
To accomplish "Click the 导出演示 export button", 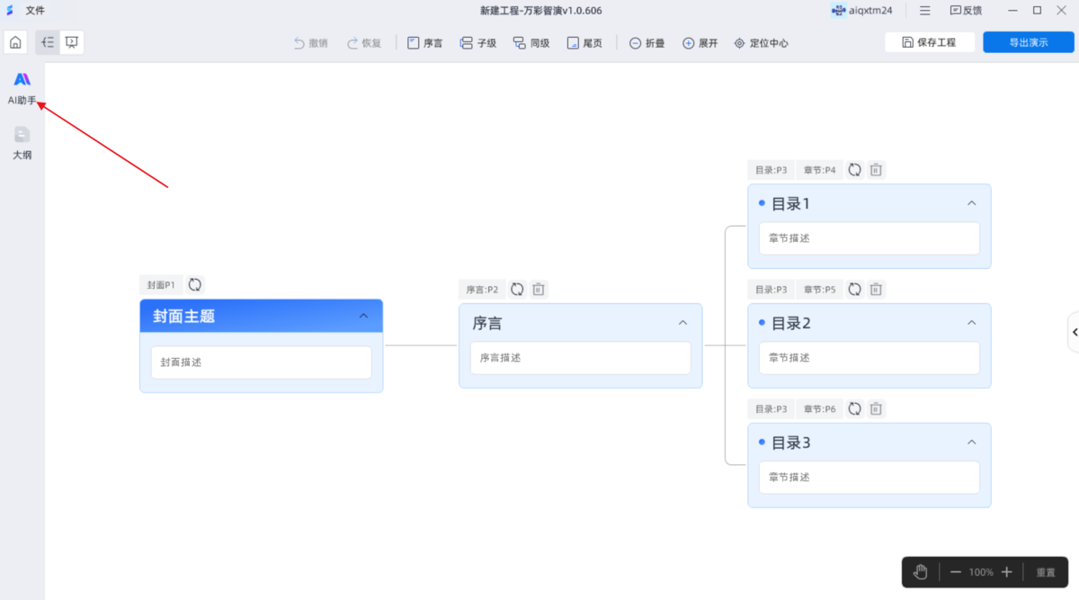I will (1028, 42).
